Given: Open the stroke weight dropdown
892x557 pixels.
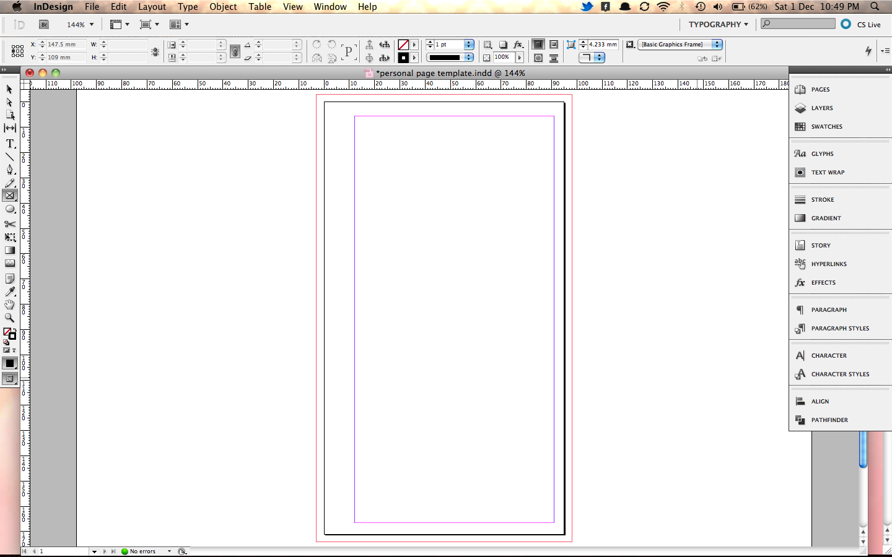Looking at the screenshot, I should (x=470, y=45).
